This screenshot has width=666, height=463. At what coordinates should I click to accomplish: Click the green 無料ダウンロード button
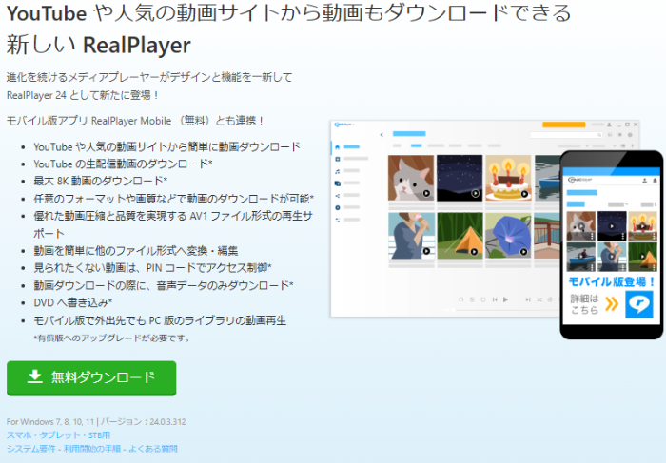coord(91,377)
